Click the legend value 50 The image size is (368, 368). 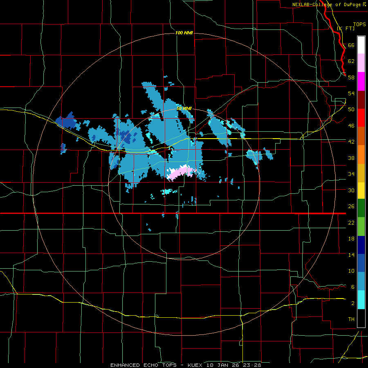click(x=351, y=109)
